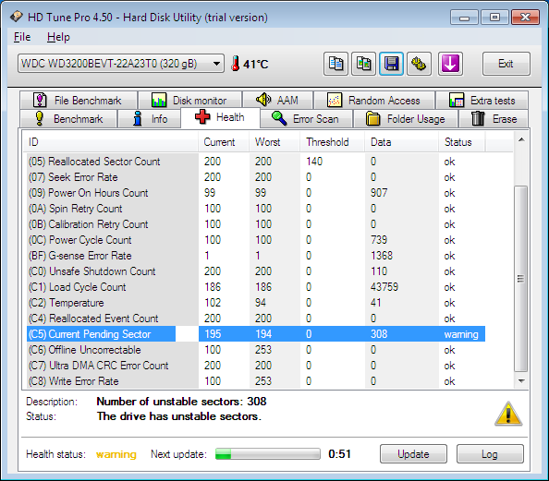Viewport: 549px width, 481px height.
Task: Click the Update button
Action: point(413,453)
